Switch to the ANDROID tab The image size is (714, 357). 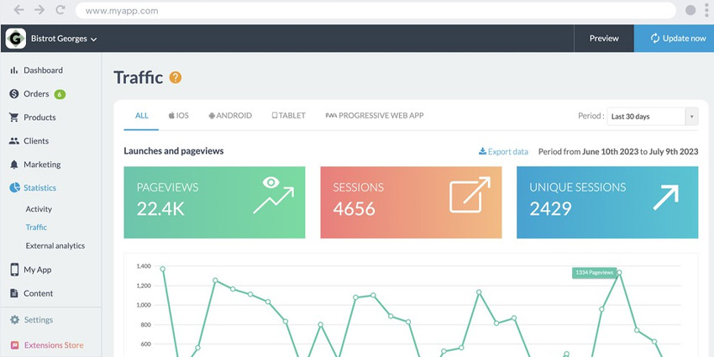[x=230, y=116]
